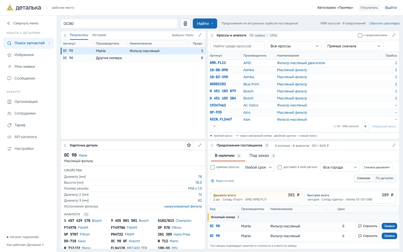Image resolution: width=403 pixels, height=252 pixels.
Task: Add part to favorites with star icon
Action: [x=189, y=145]
